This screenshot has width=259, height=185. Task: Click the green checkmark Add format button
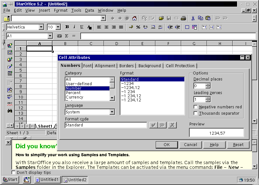coord(153,125)
